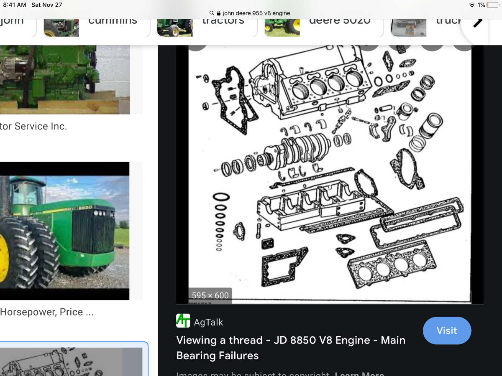Tap the magnifying glass icon in the search bar
Viewport: 502px width, 376px height.
click(213, 13)
